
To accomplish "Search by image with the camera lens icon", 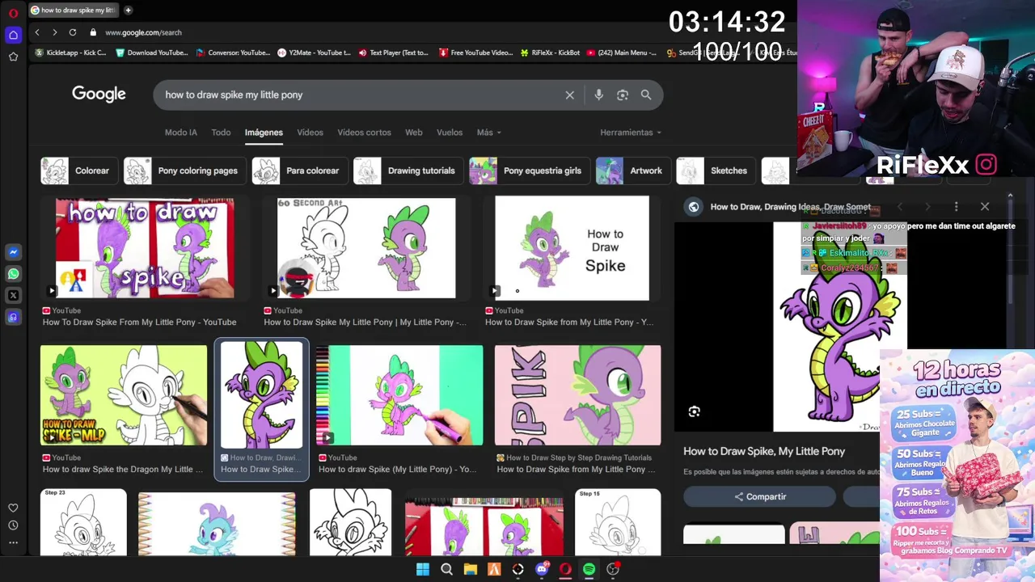I will tap(622, 95).
